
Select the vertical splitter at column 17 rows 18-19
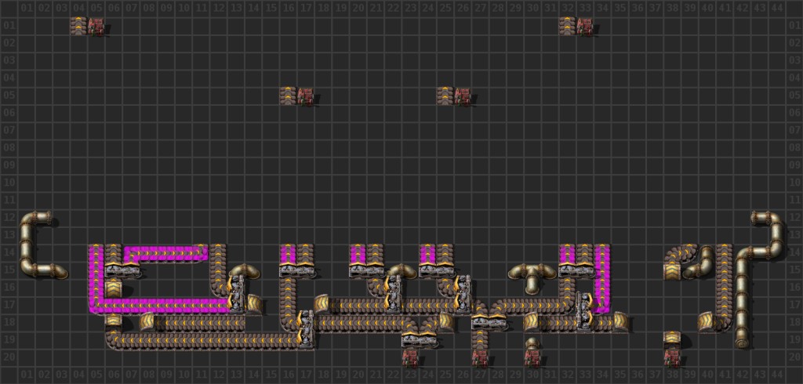point(305,330)
